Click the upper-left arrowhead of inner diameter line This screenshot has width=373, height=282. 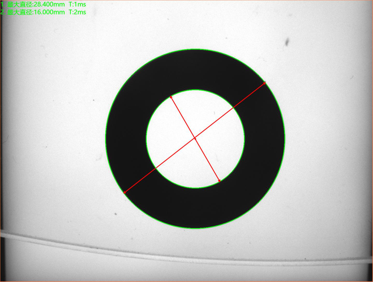coord(170,95)
